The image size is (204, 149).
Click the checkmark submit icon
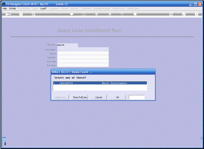[184, 14]
